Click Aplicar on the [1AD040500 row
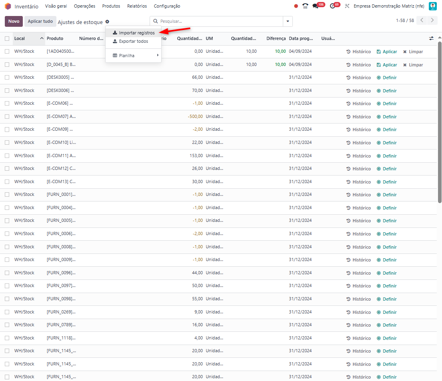Screen dimensions: 442x381 coord(387,52)
